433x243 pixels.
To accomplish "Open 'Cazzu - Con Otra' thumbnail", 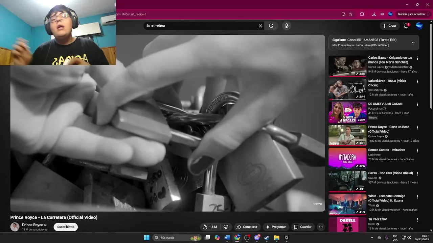I will pos(347,181).
